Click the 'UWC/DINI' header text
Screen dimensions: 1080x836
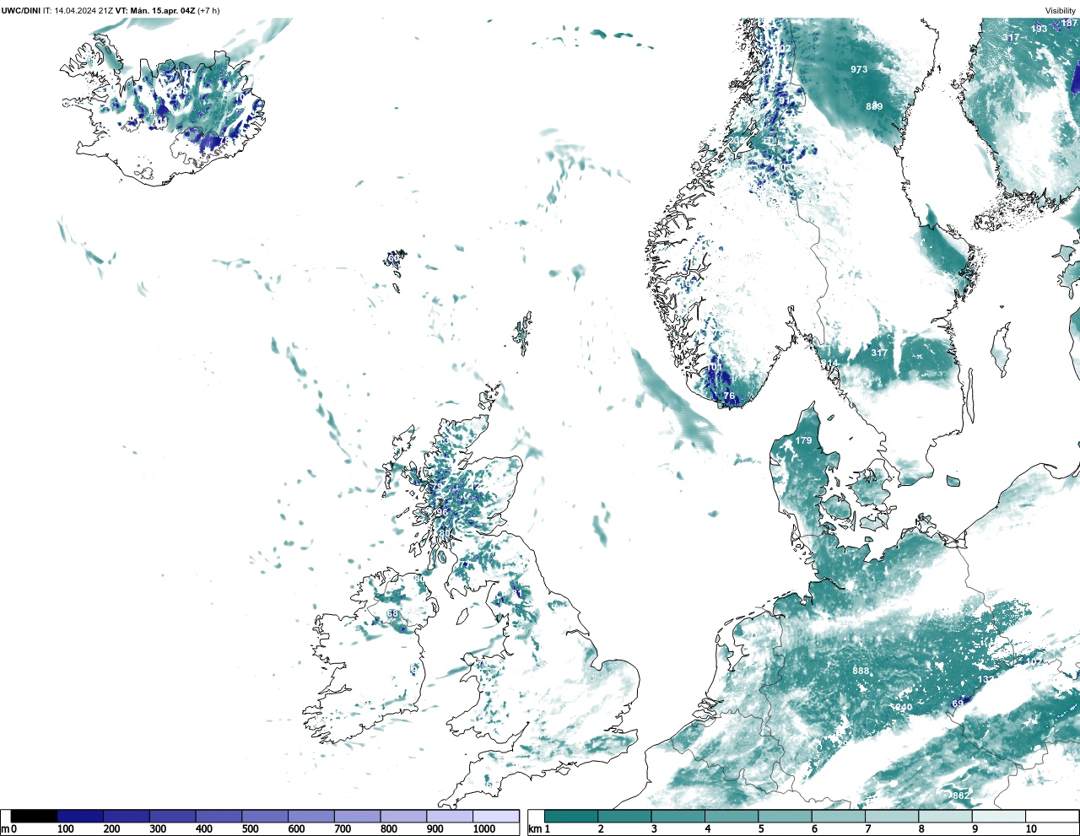[21, 10]
